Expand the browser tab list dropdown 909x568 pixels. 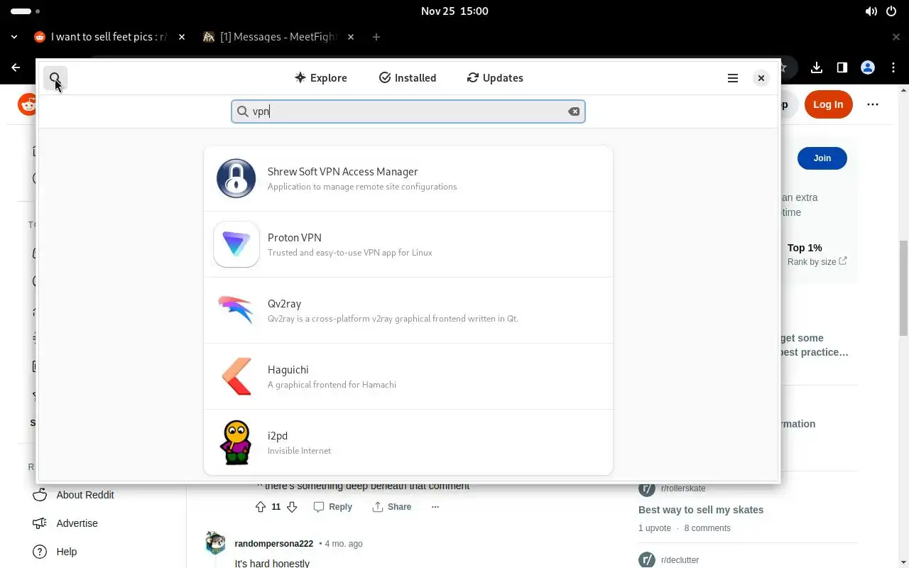(x=14, y=37)
